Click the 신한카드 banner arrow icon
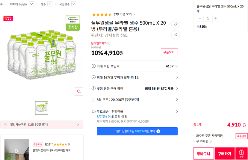 point(158,131)
